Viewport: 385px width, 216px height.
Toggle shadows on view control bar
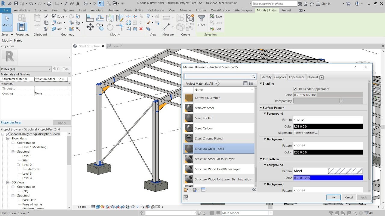[x=107, y=207]
